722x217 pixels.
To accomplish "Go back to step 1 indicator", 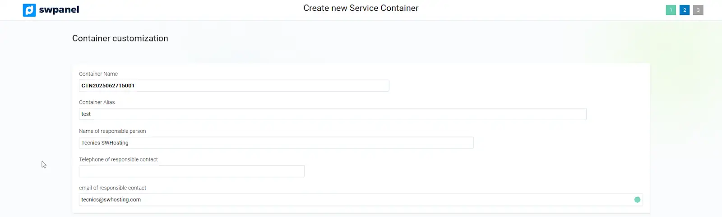I will [671, 10].
